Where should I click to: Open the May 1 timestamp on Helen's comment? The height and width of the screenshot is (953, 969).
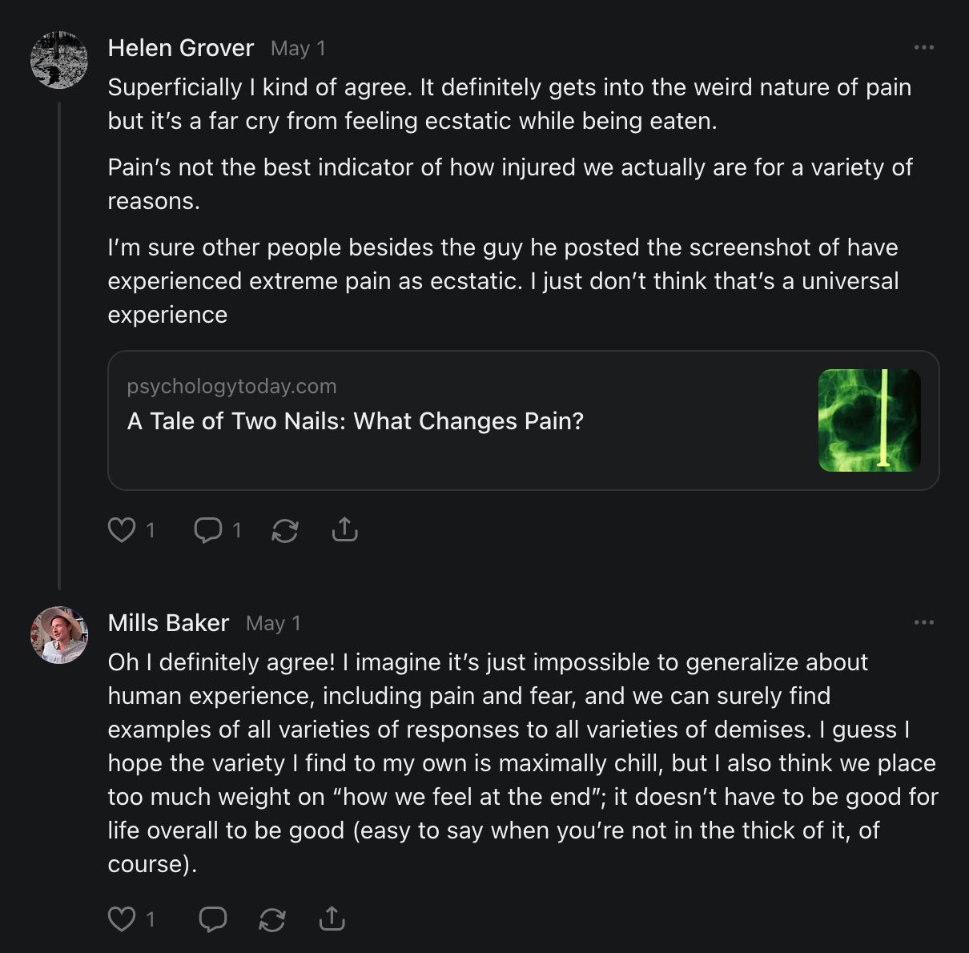click(298, 49)
